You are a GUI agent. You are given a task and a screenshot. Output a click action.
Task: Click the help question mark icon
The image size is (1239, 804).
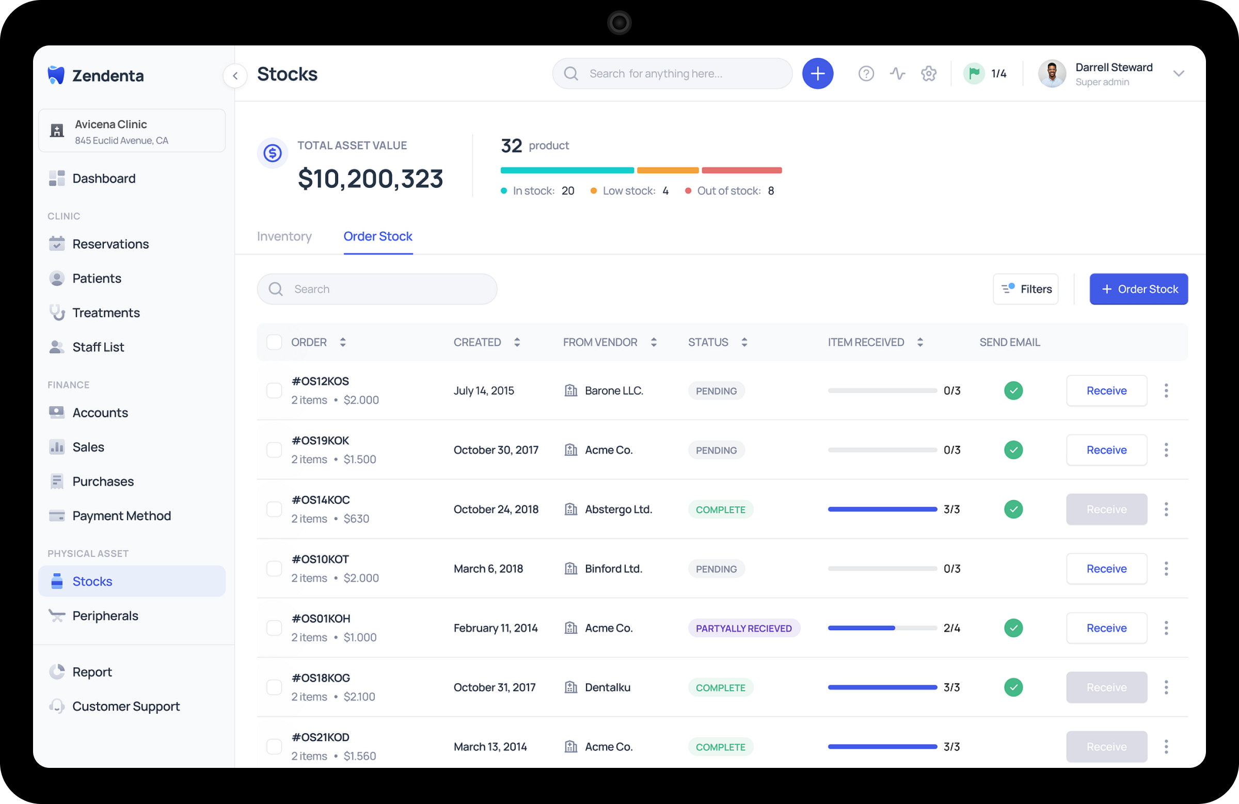[866, 74]
